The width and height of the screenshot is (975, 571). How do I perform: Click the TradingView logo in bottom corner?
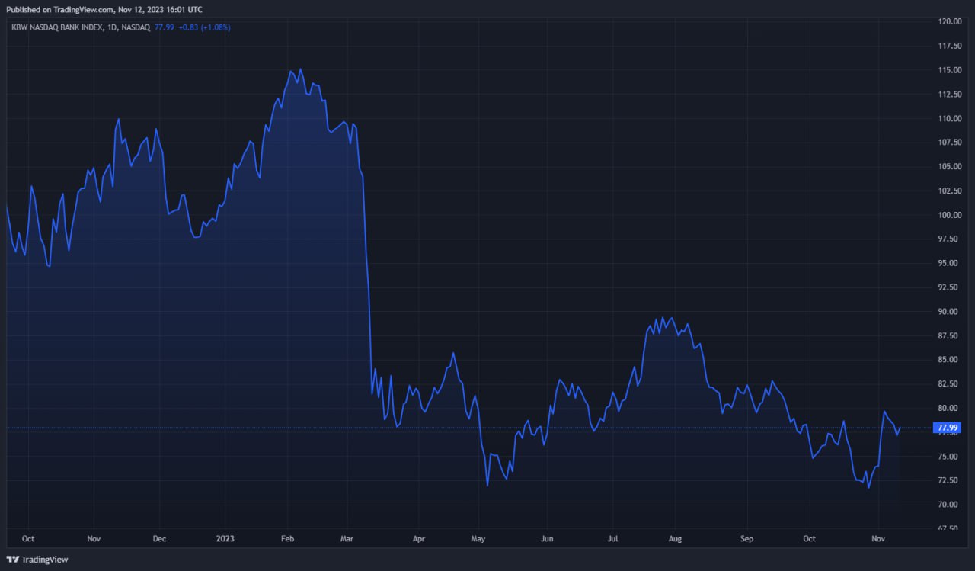tap(38, 559)
